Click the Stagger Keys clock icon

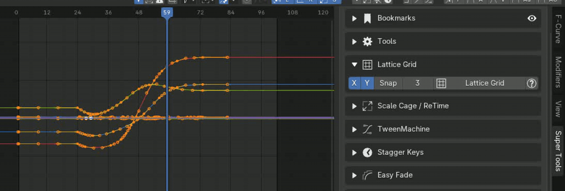(367, 152)
